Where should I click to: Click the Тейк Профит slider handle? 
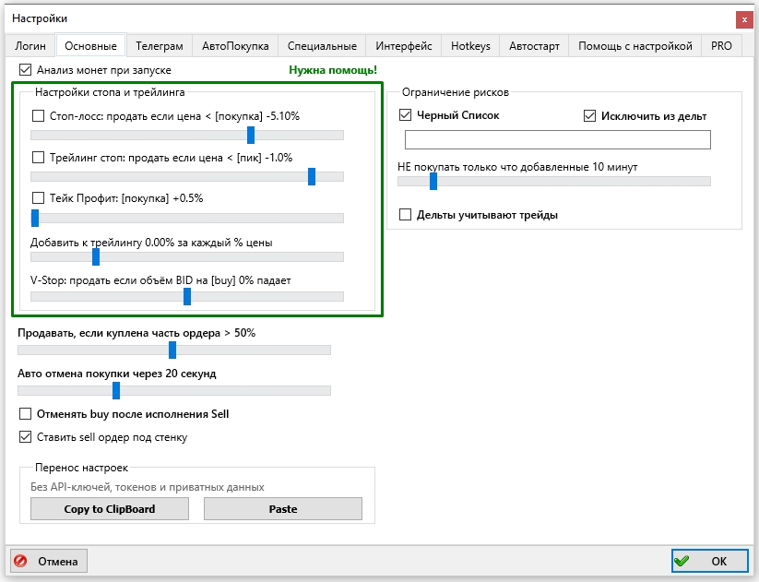[35, 218]
